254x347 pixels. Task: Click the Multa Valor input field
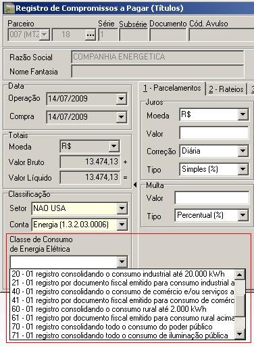pyautogui.click(x=212, y=198)
